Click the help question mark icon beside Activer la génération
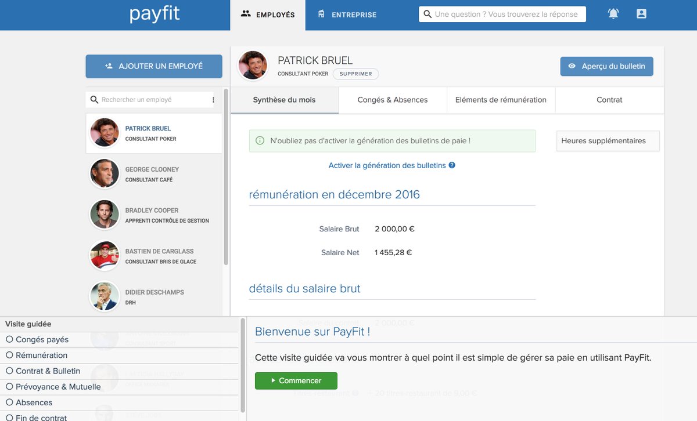This screenshot has width=697, height=421. (452, 165)
